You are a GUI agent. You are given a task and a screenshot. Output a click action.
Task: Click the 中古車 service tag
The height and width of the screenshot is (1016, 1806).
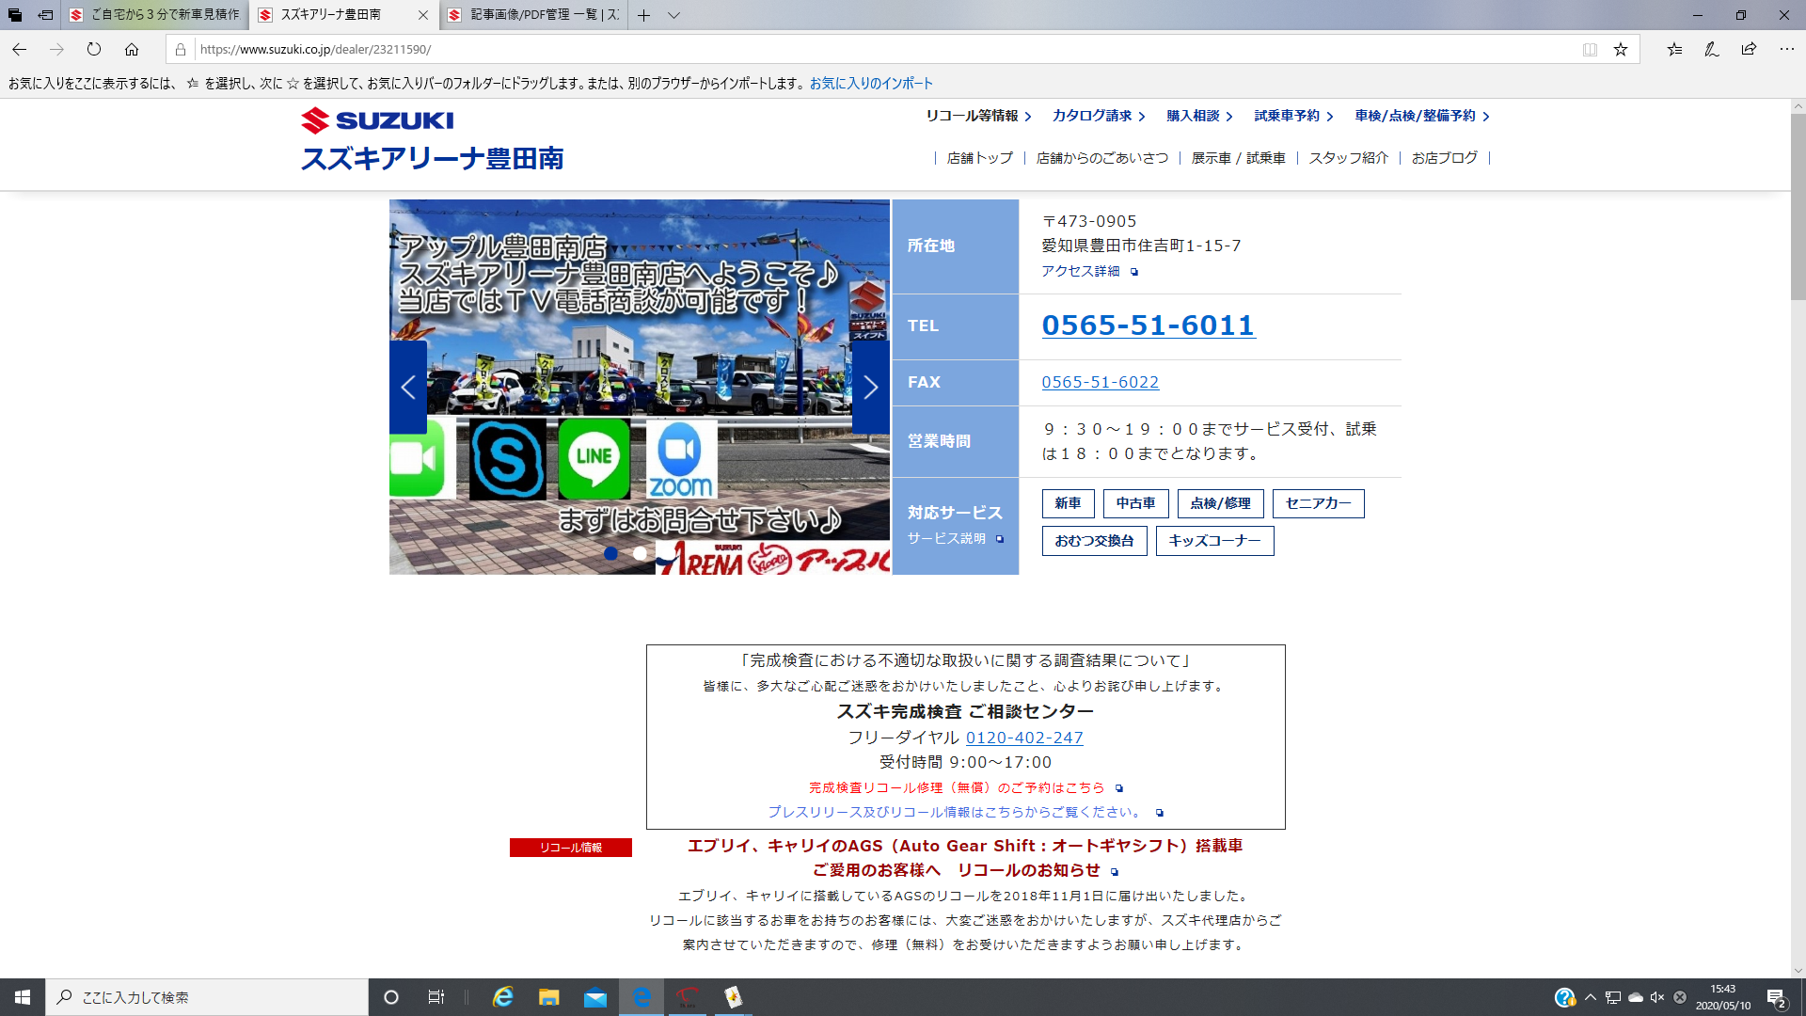(x=1135, y=503)
